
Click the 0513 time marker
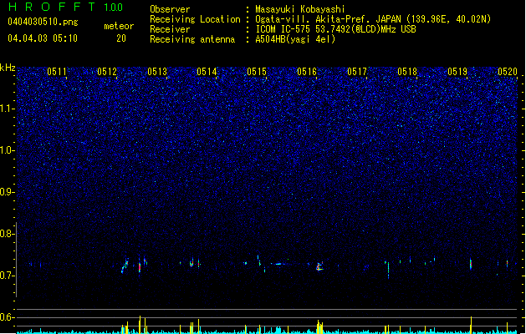[x=157, y=72]
